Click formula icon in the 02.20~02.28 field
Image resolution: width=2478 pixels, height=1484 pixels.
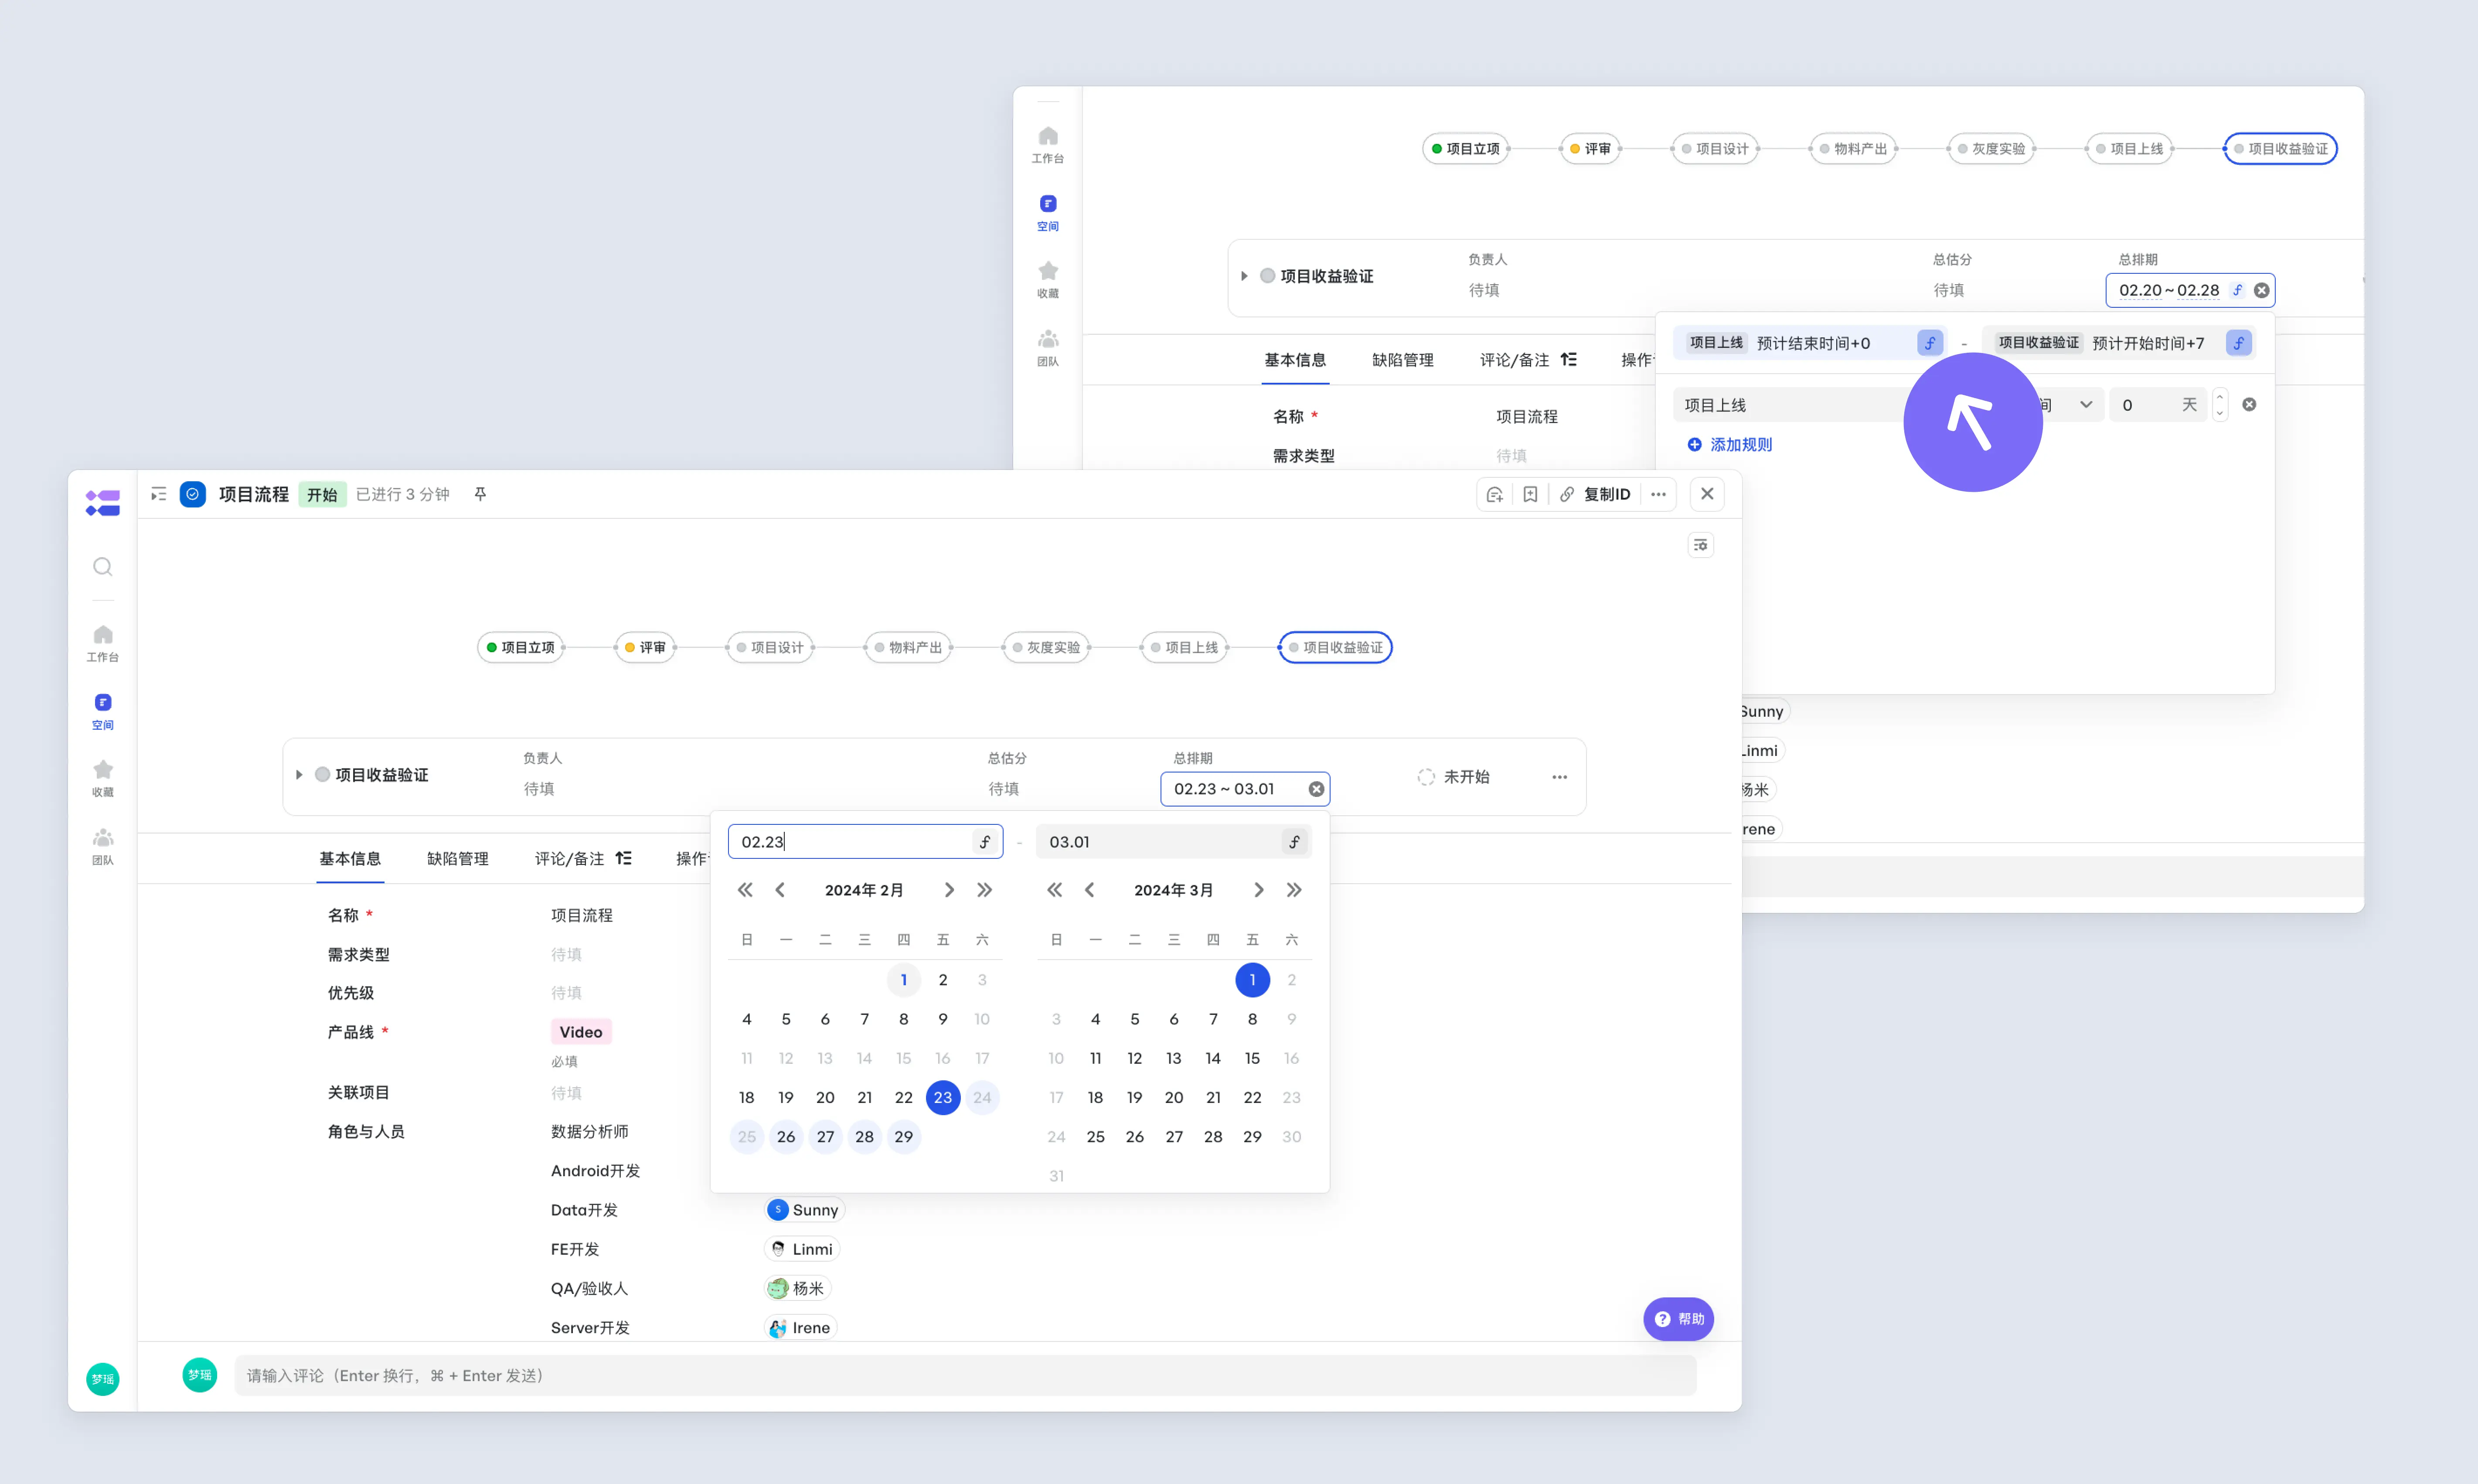tap(2238, 290)
